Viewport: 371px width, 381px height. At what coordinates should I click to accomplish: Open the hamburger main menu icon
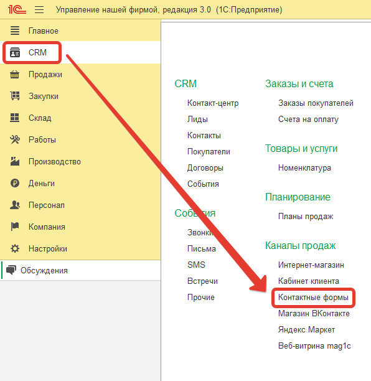point(39,10)
